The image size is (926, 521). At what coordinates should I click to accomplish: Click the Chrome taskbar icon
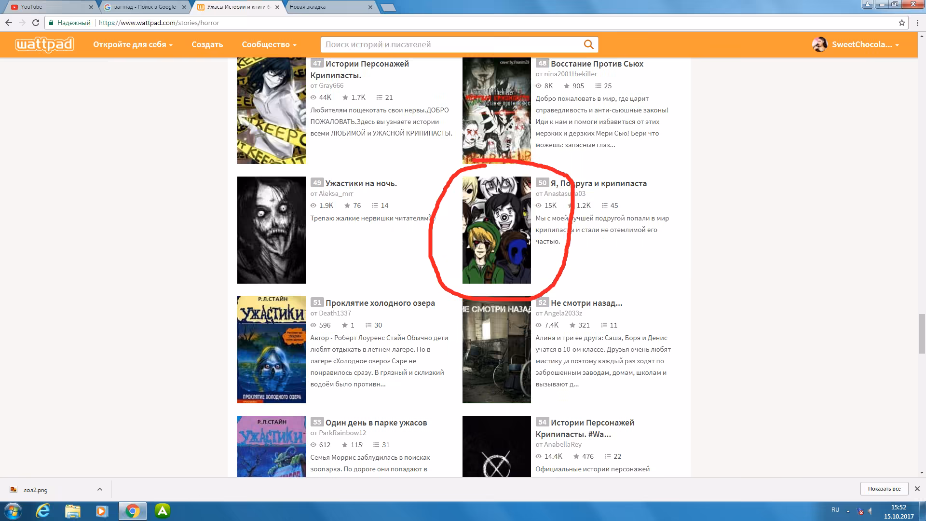tap(132, 511)
